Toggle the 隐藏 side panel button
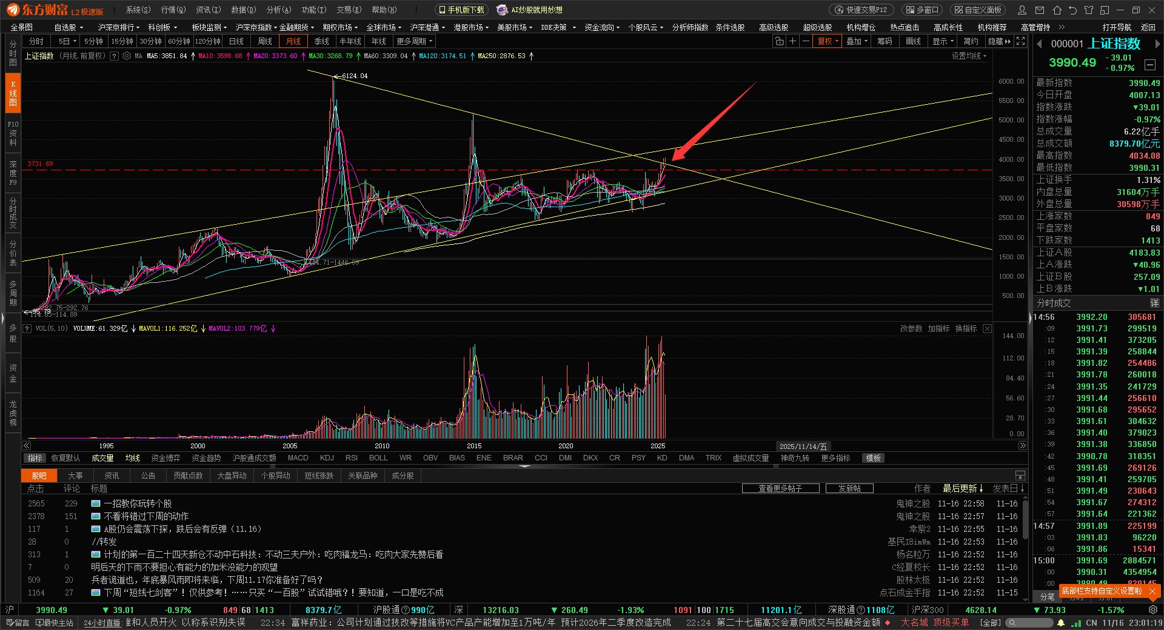The width and height of the screenshot is (1164, 630). [999, 41]
